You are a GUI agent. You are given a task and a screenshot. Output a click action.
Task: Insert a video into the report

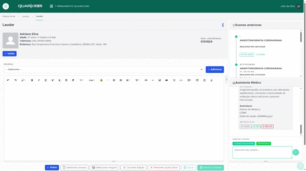pos(166,80)
